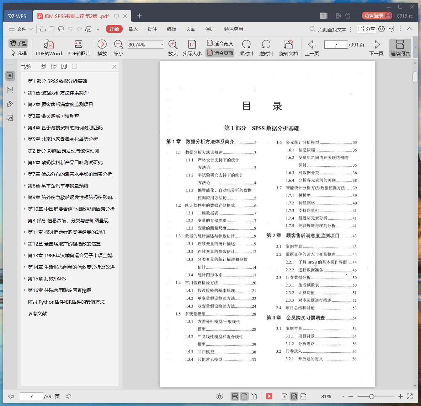
Task: Open the 文件 menu dropdown
Action: (21, 29)
